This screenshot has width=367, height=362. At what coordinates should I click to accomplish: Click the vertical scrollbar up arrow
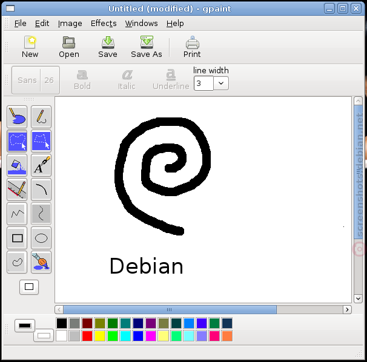(358, 101)
